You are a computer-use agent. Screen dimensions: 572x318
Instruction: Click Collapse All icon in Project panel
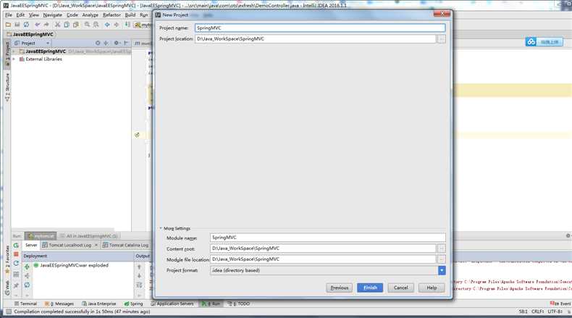106,43
